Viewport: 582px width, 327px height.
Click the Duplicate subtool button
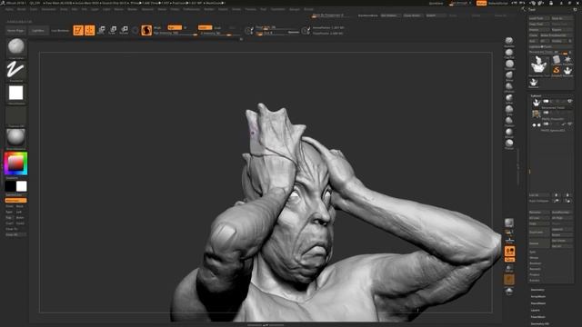pyautogui.click(x=539, y=233)
